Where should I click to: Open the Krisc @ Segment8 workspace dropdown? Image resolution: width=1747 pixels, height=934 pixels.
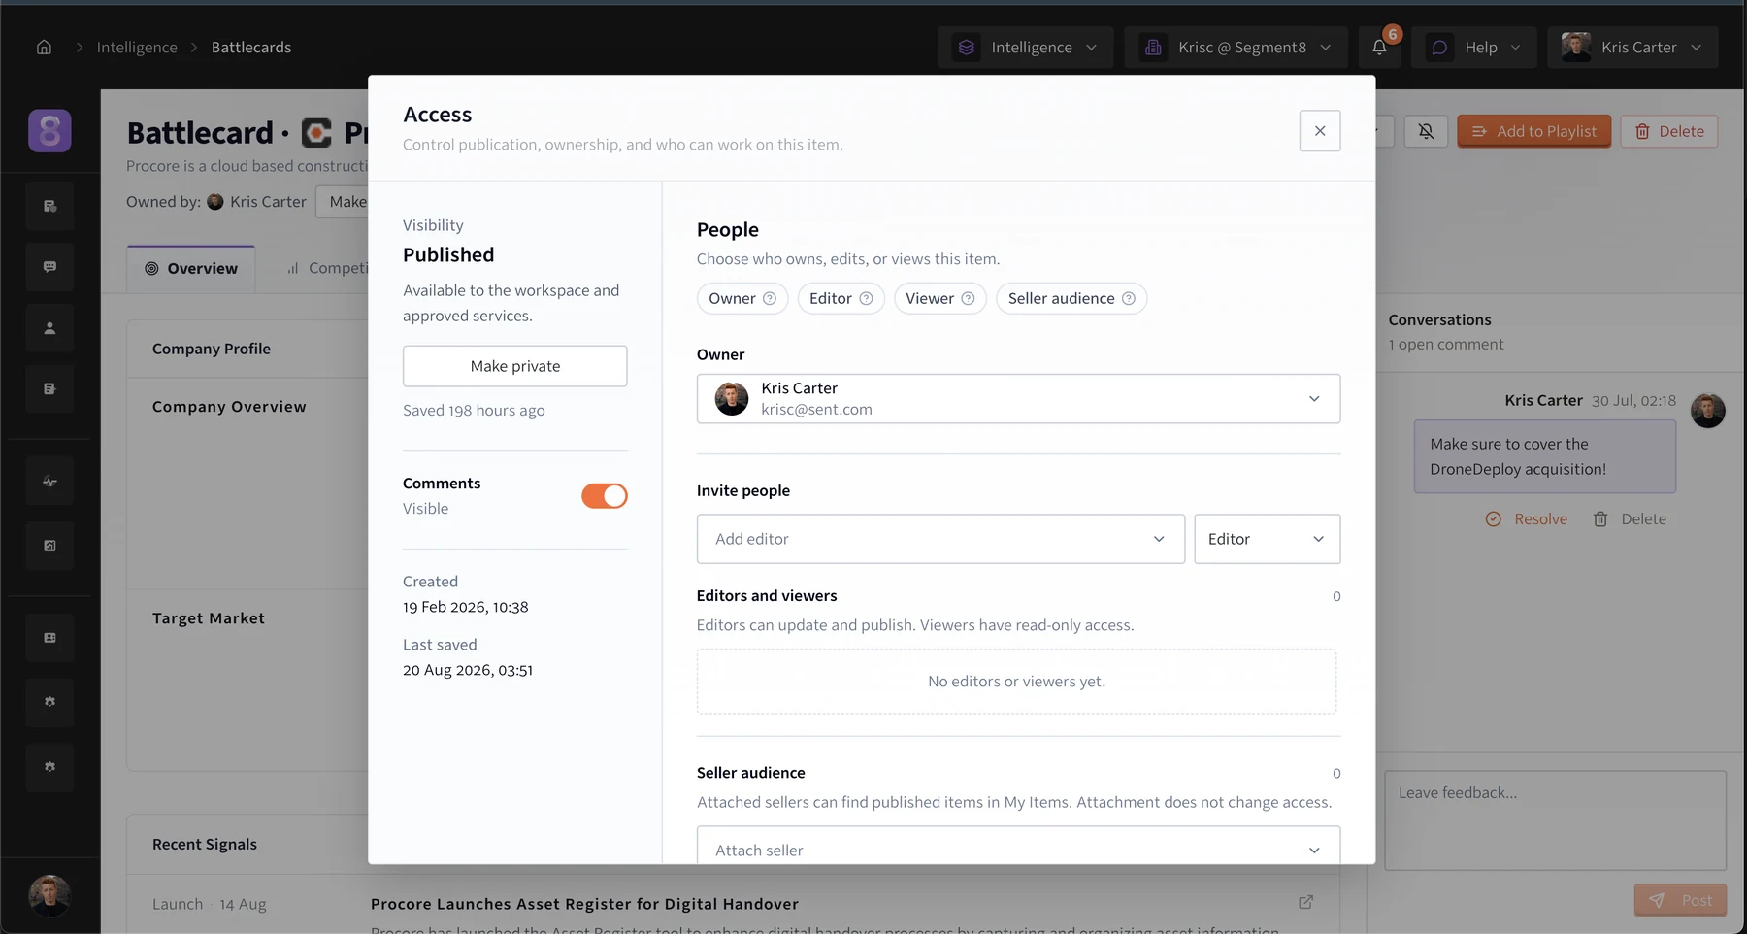tap(1236, 47)
